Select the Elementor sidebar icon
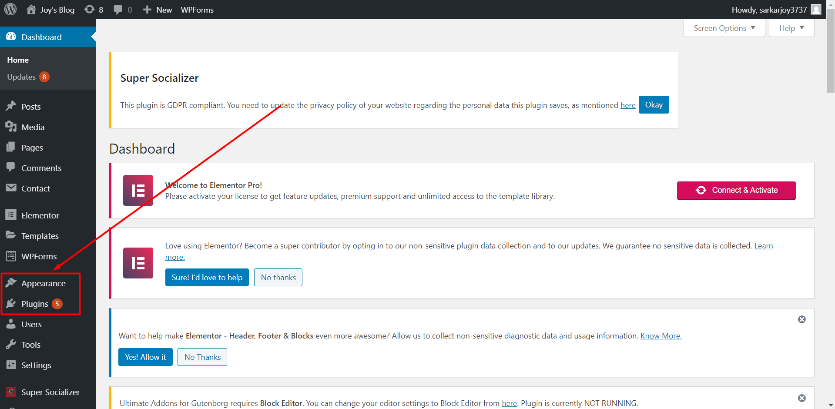The height and width of the screenshot is (409, 835). [11, 215]
